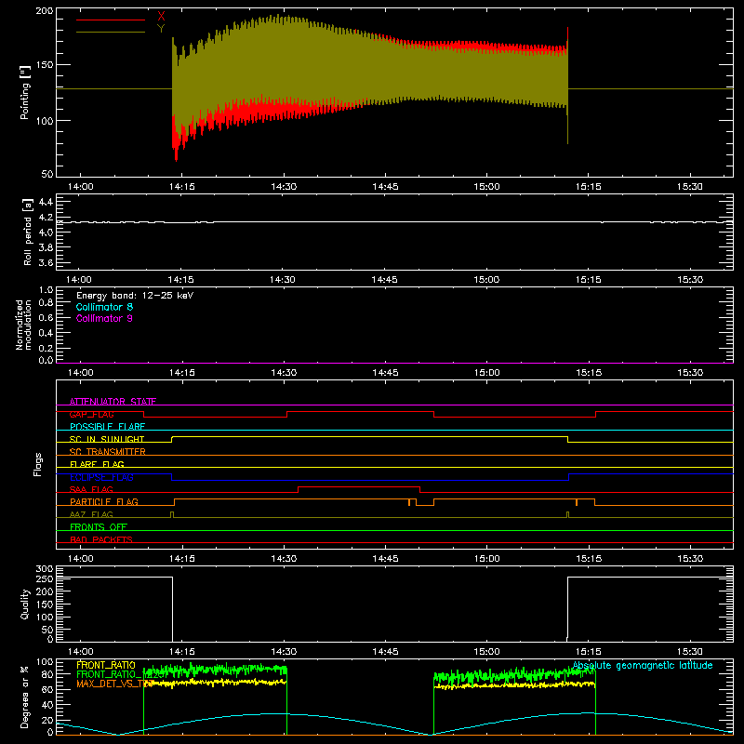Click the 'Roll period [s]' axis title
The image size is (744, 744).
[x=28, y=232]
